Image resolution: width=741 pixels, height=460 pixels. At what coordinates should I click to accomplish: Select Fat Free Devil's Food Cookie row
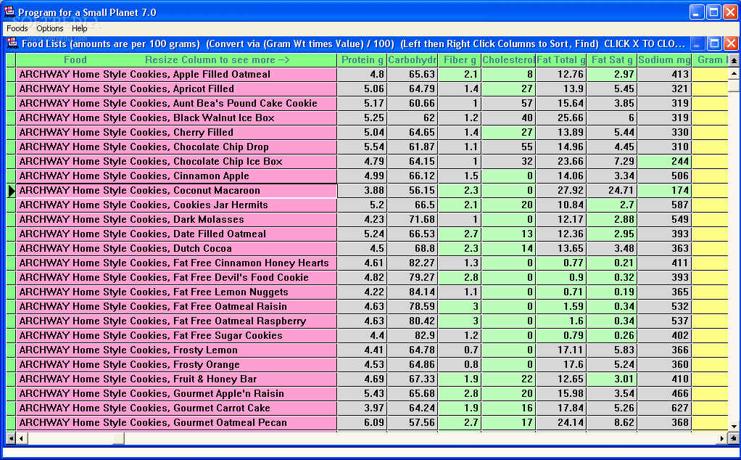point(177,277)
